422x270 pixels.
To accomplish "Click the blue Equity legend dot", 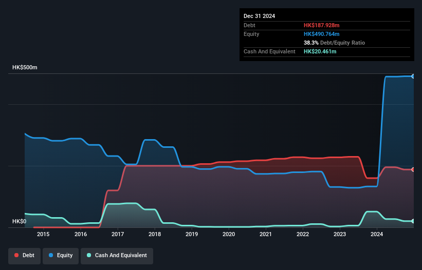I will coord(51,255).
